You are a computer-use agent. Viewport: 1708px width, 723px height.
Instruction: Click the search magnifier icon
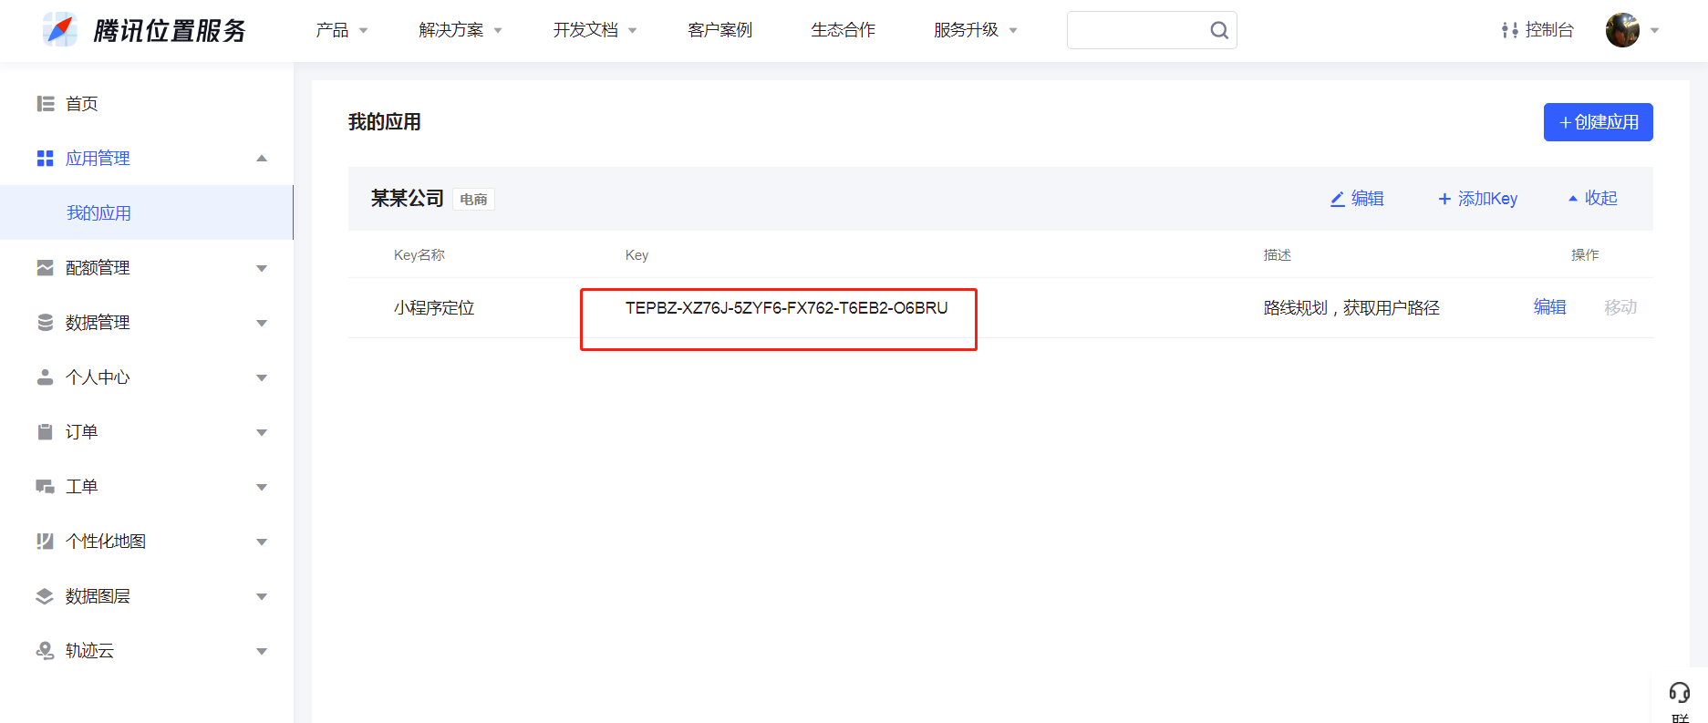(x=1218, y=30)
